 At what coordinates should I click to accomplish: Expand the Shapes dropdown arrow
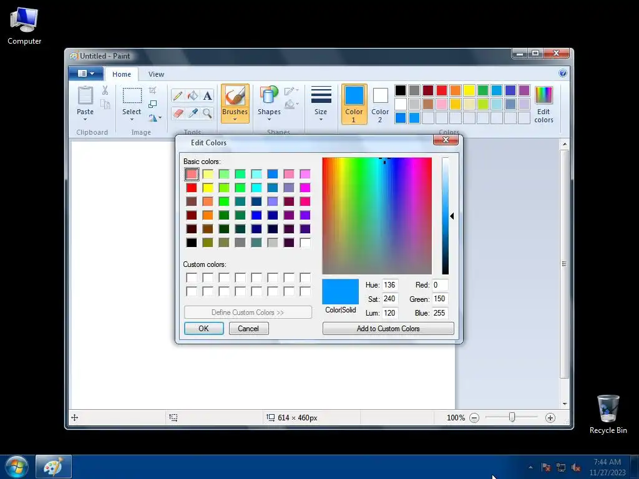tap(269, 119)
